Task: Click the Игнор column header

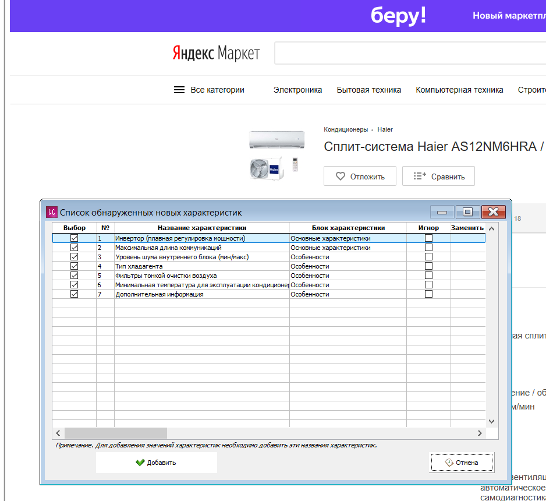Action: [428, 228]
